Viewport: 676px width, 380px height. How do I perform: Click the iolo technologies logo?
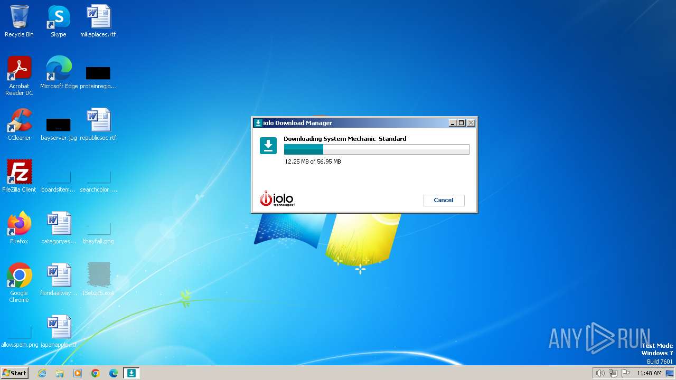pos(277,198)
